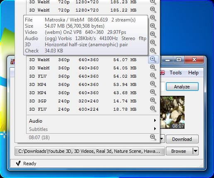Click magnifier icon for 3D WebM 185.22 MB row
The image size is (214, 178).
coord(153,10)
